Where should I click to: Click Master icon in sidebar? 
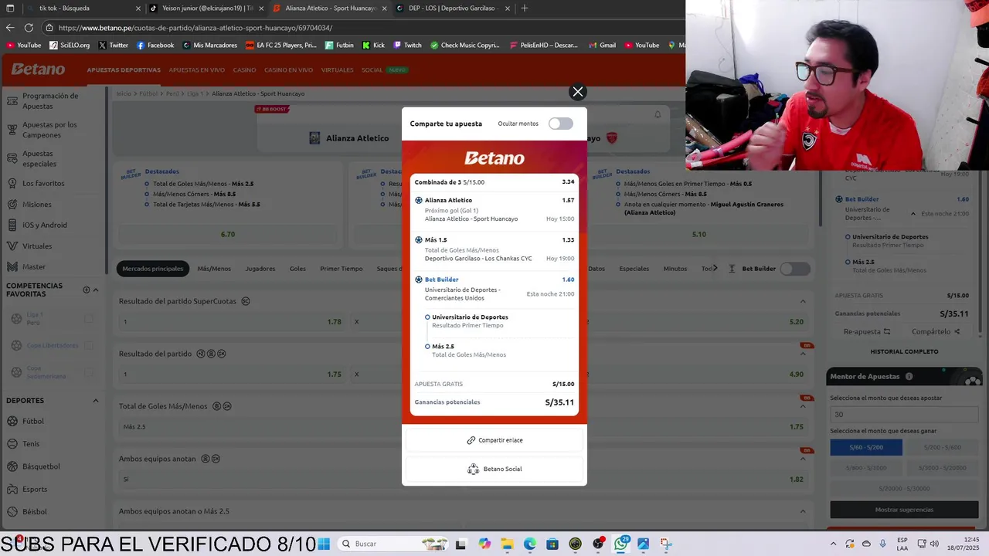coord(12,267)
